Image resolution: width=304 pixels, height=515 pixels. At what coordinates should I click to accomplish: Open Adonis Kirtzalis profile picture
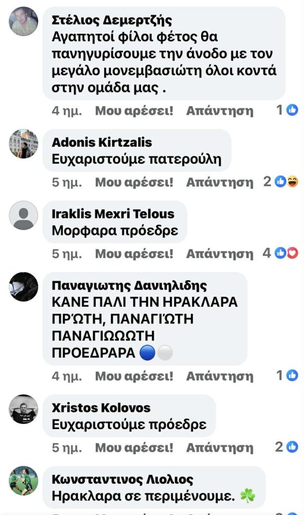coord(23,144)
